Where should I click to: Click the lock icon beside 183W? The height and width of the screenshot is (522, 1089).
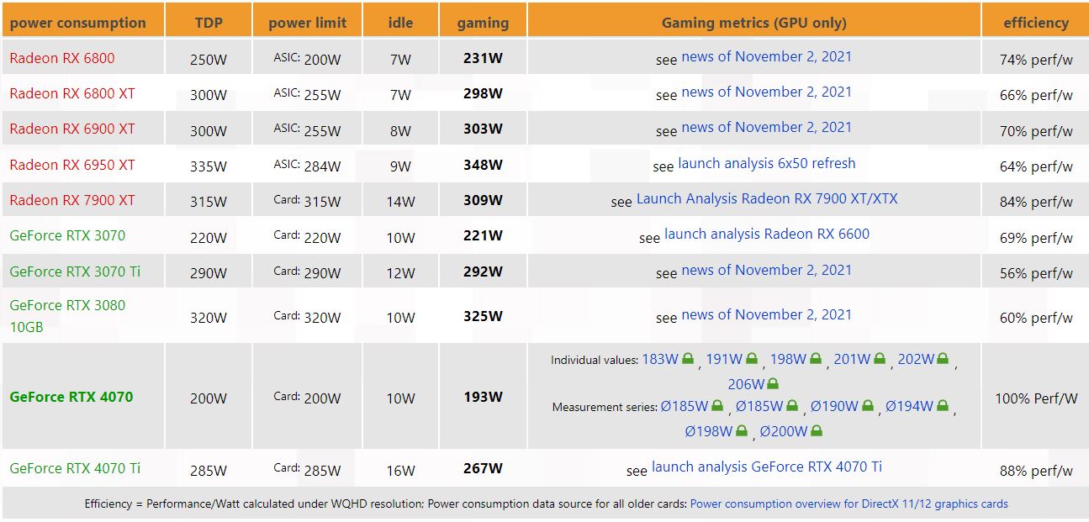tap(688, 359)
